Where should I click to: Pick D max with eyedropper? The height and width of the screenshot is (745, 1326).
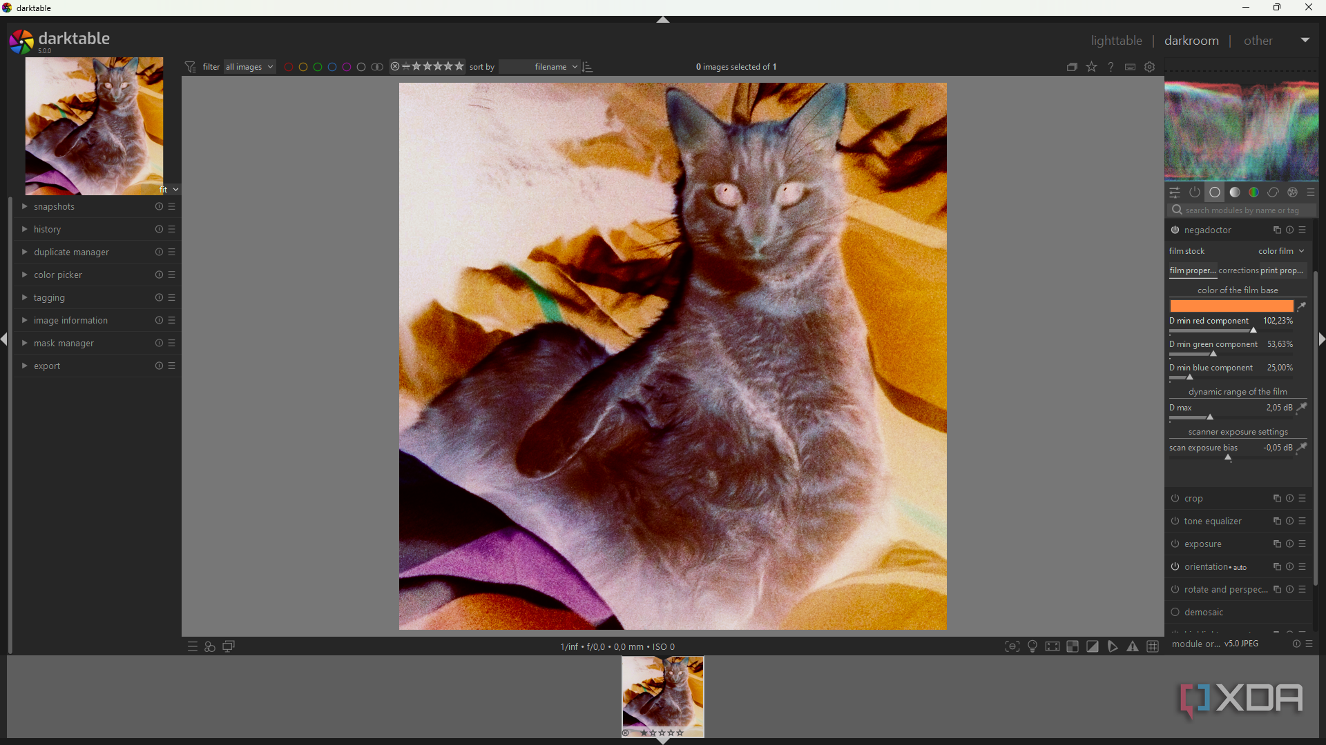click(x=1302, y=408)
